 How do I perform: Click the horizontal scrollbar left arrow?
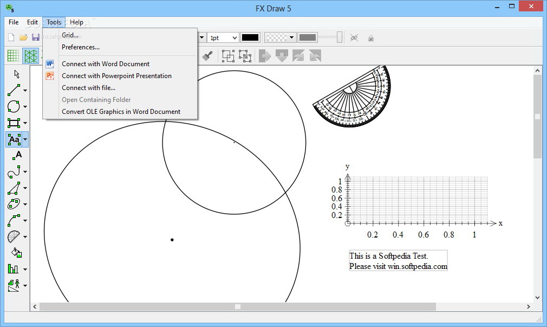(x=35, y=307)
